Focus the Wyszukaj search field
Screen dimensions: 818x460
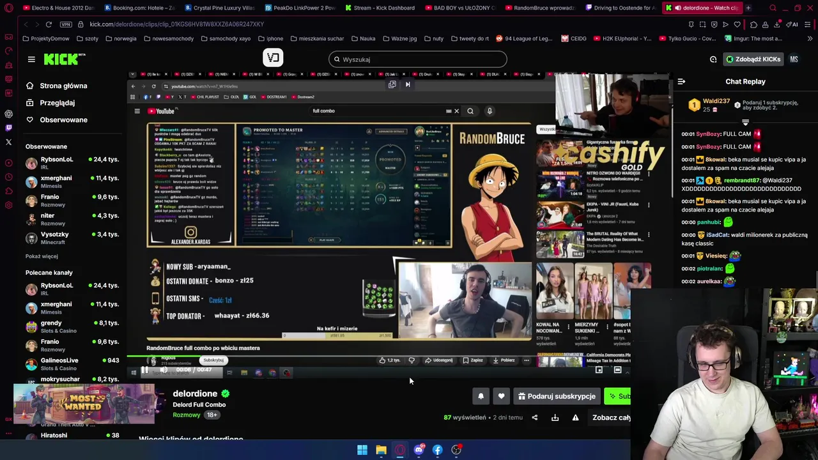click(x=418, y=59)
